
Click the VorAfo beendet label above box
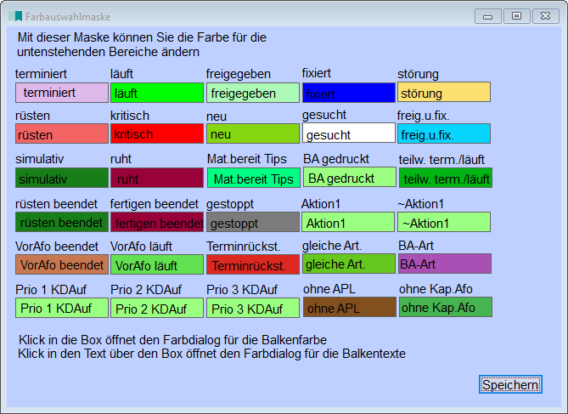(x=57, y=247)
